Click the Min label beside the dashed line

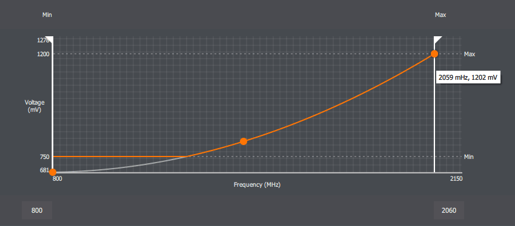(x=469, y=157)
